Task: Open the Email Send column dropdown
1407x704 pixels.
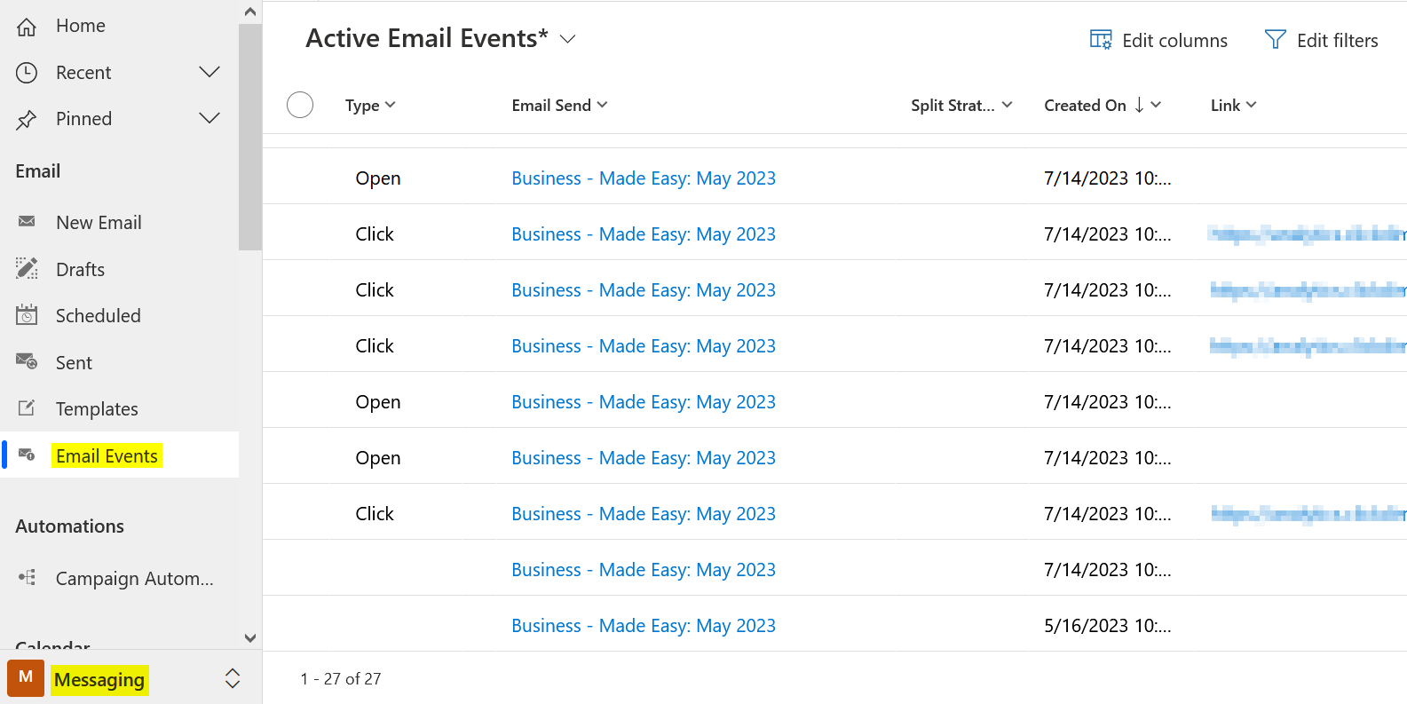Action: click(x=603, y=105)
